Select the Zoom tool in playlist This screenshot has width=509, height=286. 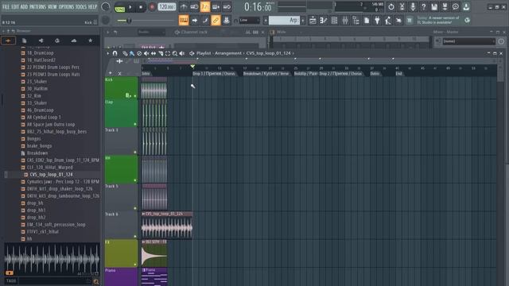point(175,53)
